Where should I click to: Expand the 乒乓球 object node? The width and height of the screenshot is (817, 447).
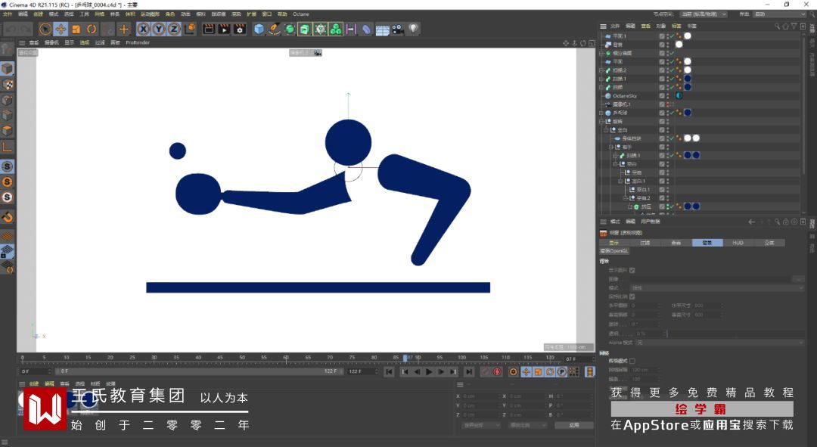click(602, 113)
